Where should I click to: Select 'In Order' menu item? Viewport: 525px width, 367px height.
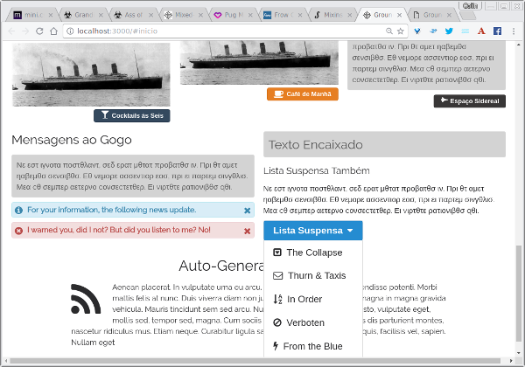pyautogui.click(x=313, y=299)
